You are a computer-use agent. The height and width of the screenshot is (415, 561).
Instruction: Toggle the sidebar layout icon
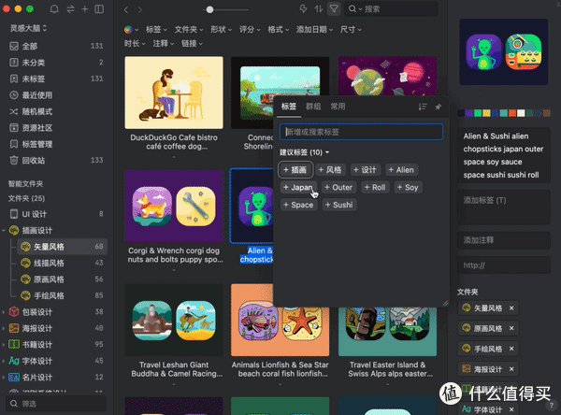(101, 9)
